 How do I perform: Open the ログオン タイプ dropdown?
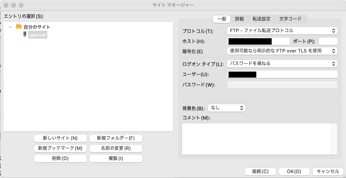(282, 64)
